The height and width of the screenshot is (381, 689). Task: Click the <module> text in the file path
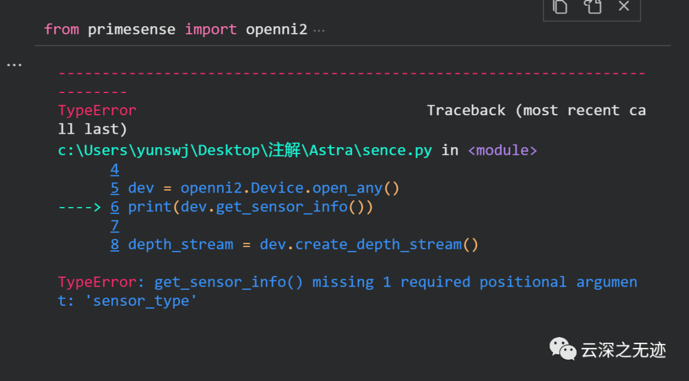[502, 150]
